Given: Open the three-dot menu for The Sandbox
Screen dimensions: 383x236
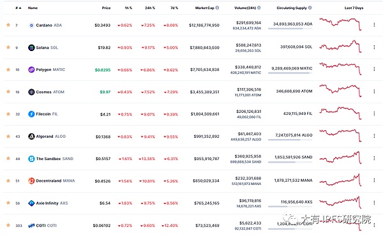Looking at the screenshot, I should (x=374, y=158).
